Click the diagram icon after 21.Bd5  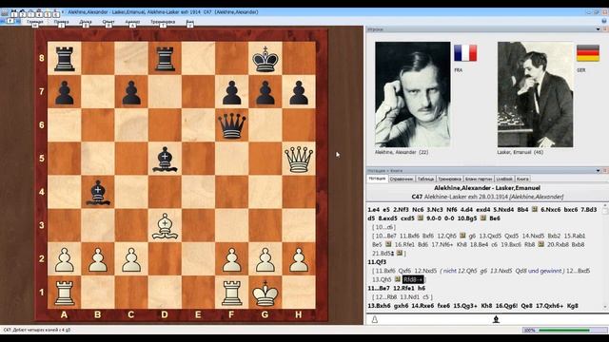[400, 254]
